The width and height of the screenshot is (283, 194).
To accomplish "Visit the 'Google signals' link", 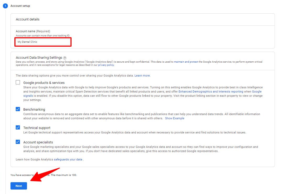I will click(257, 91).
